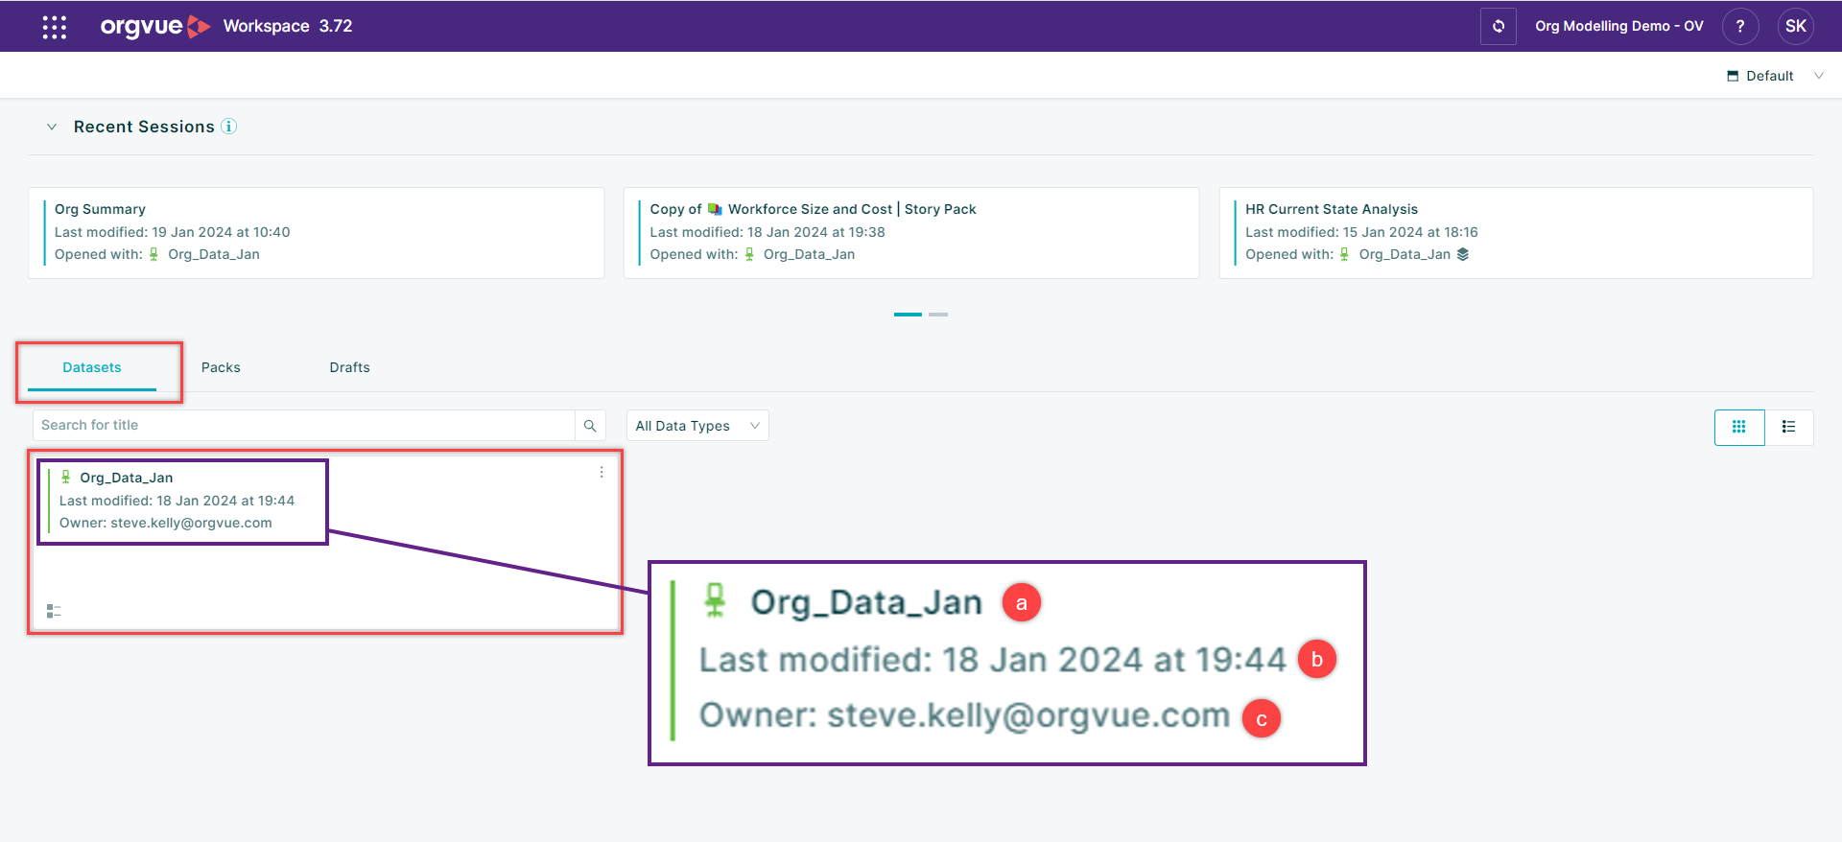Switch to the Drafts tab
1842x842 pixels.
pyautogui.click(x=349, y=367)
